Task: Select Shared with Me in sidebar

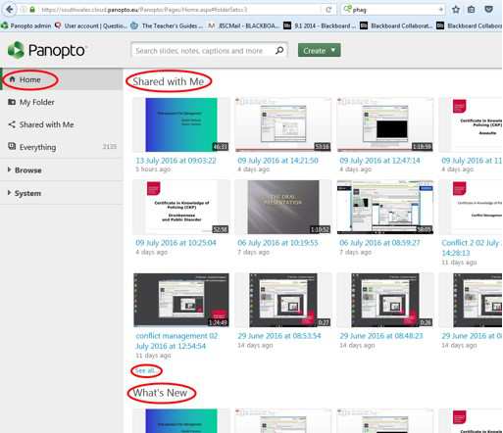Action: click(x=41, y=124)
